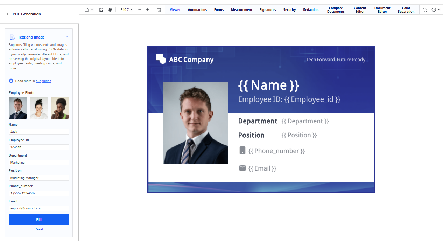Expand the dropdown arrow next to page icon
443x241 pixels.
(x=92, y=10)
